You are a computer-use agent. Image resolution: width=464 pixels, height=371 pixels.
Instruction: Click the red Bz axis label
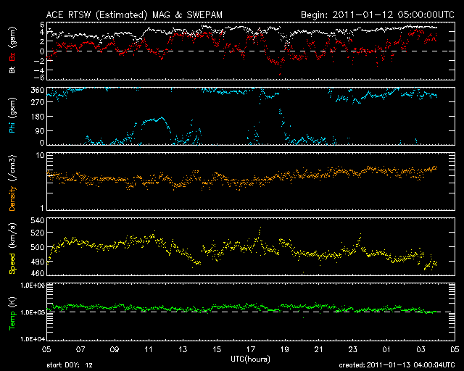(12, 57)
